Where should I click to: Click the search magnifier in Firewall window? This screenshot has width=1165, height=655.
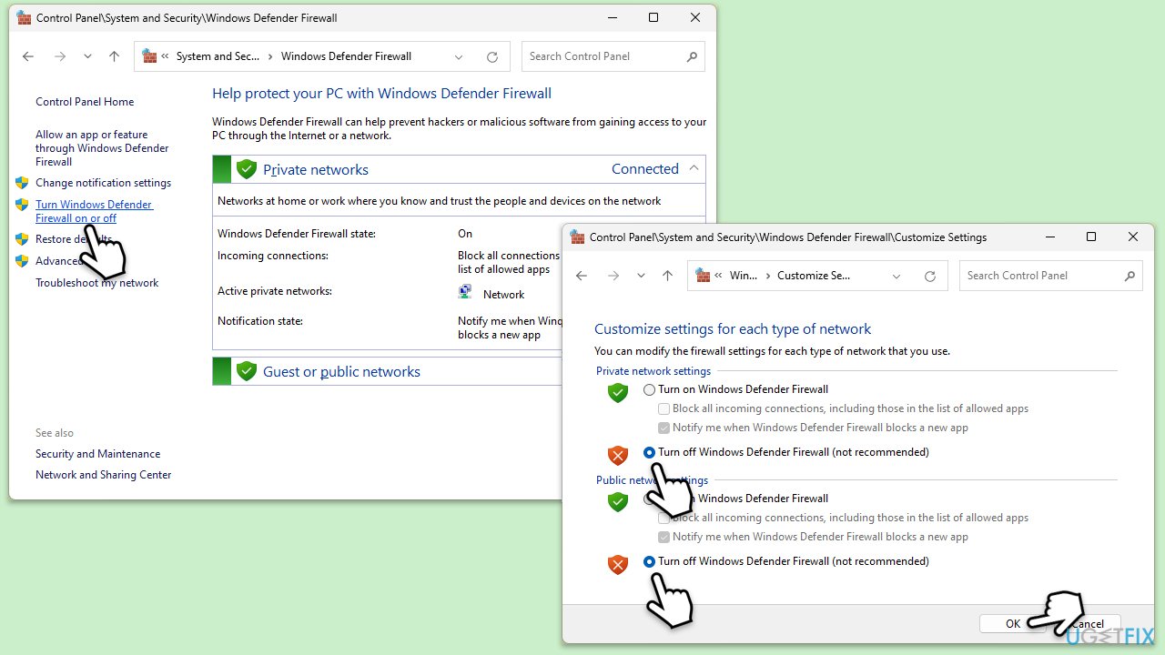coord(692,56)
